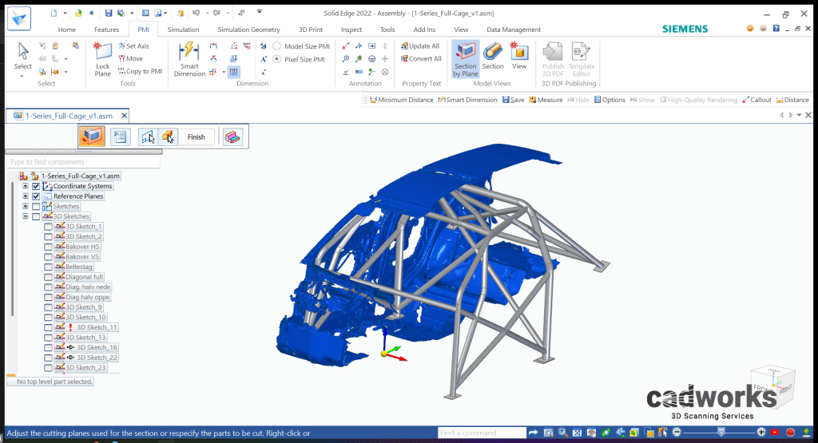Open the View tool in Model Views
The image size is (818, 443).
[519, 57]
